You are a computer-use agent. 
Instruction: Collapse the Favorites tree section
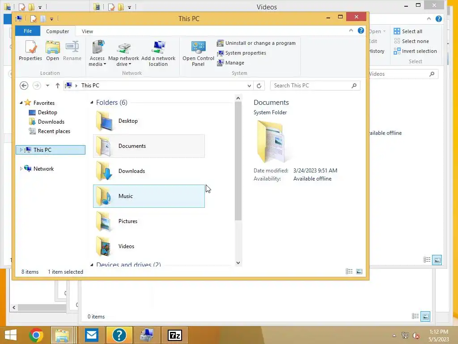click(21, 103)
